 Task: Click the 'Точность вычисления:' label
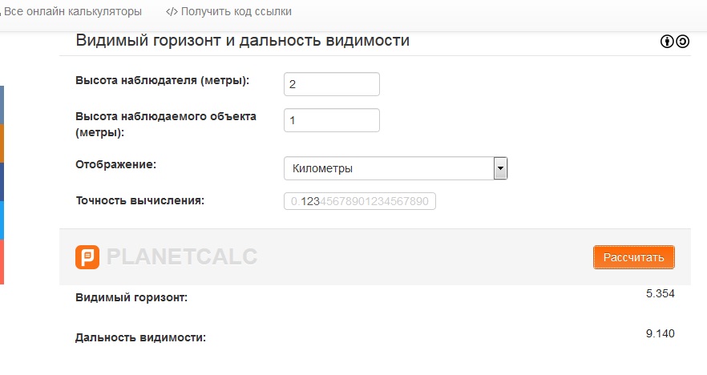click(139, 200)
